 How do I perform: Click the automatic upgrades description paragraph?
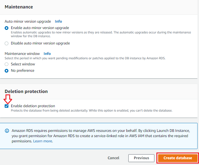[x=101, y=34]
